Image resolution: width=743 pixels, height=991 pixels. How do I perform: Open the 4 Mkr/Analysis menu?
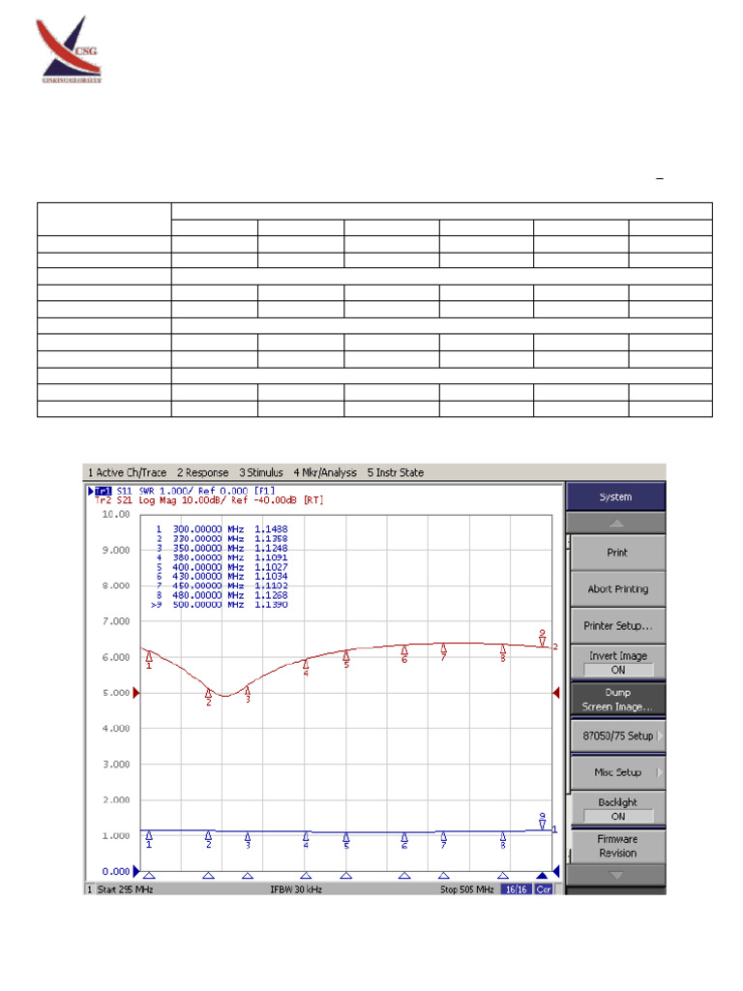(x=325, y=472)
